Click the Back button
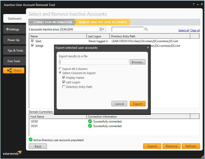The image size is (205, 159). click(38, 146)
